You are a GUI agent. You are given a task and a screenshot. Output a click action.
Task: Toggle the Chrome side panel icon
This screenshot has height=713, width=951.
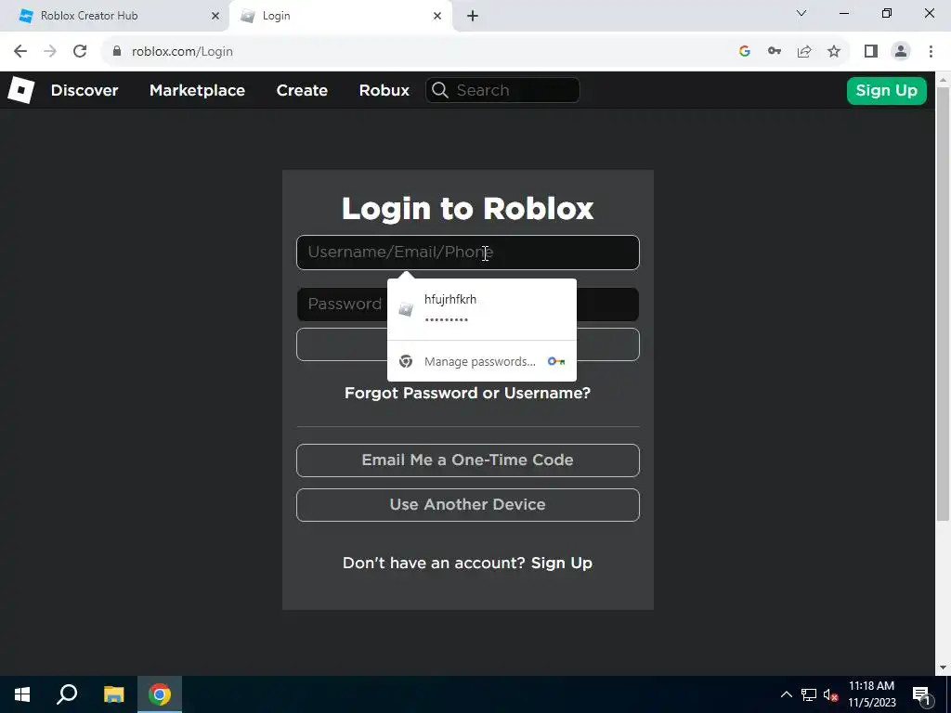pos(871,52)
